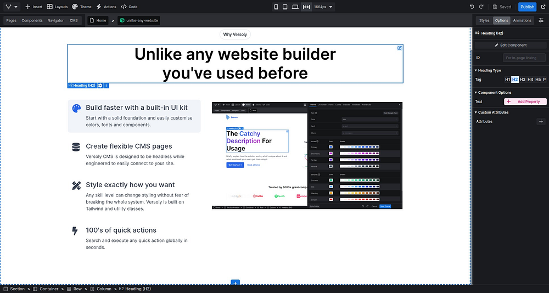Set heading tag to H3
Image resolution: width=549 pixels, height=293 pixels.
(523, 80)
